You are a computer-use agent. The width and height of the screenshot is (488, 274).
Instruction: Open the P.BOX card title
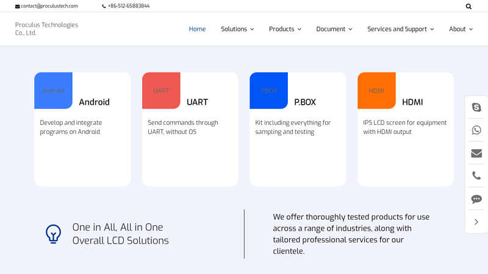coord(305,102)
